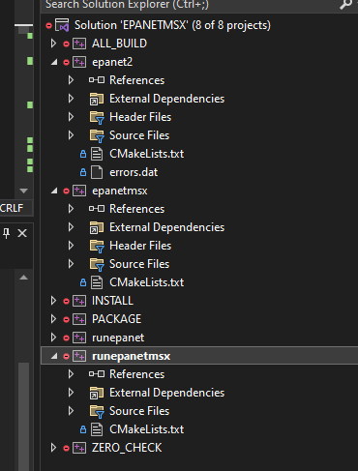Expand the runepanet project
Screen dimensions: 358x471
pyautogui.click(x=53, y=338)
